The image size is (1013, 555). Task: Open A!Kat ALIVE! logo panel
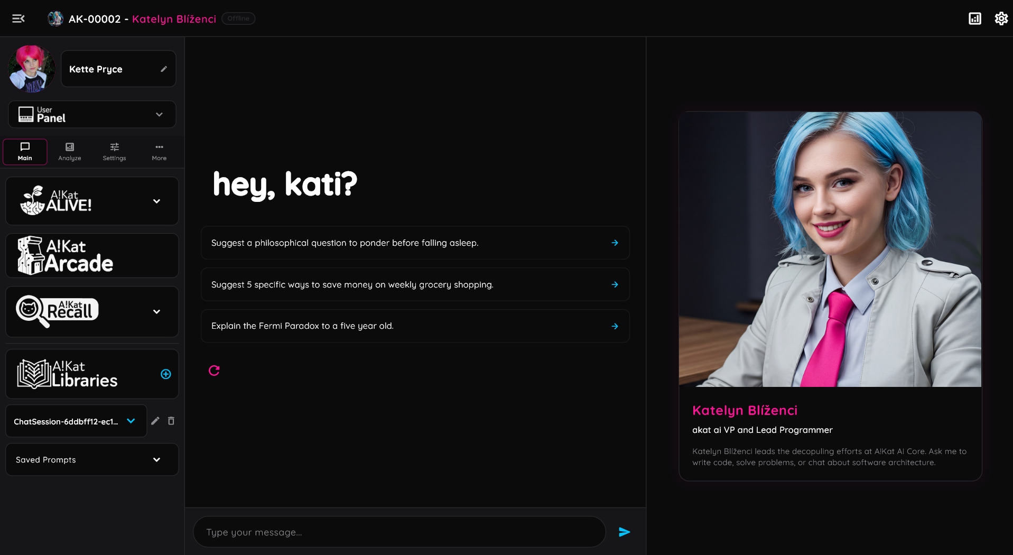tap(56, 201)
